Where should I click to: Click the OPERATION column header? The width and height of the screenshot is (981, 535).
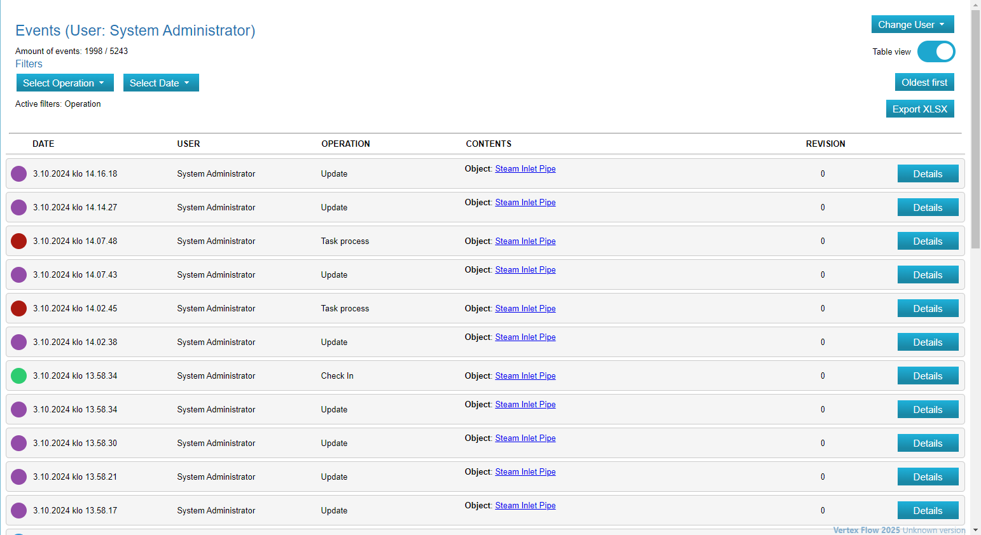click(x=345, y=144)
